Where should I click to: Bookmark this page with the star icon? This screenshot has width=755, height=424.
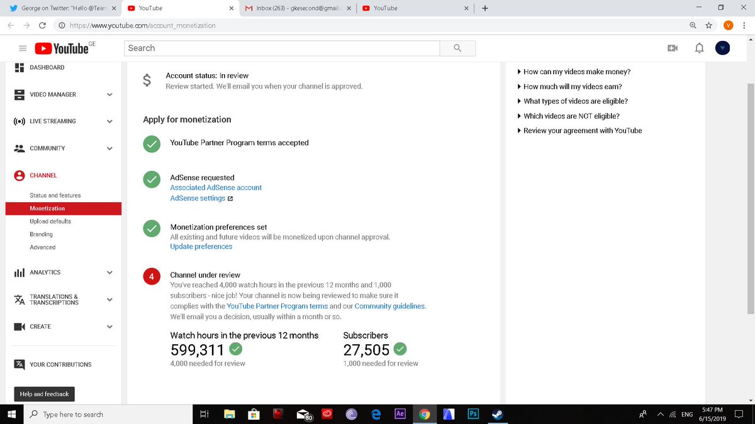[x=709, y=25]
